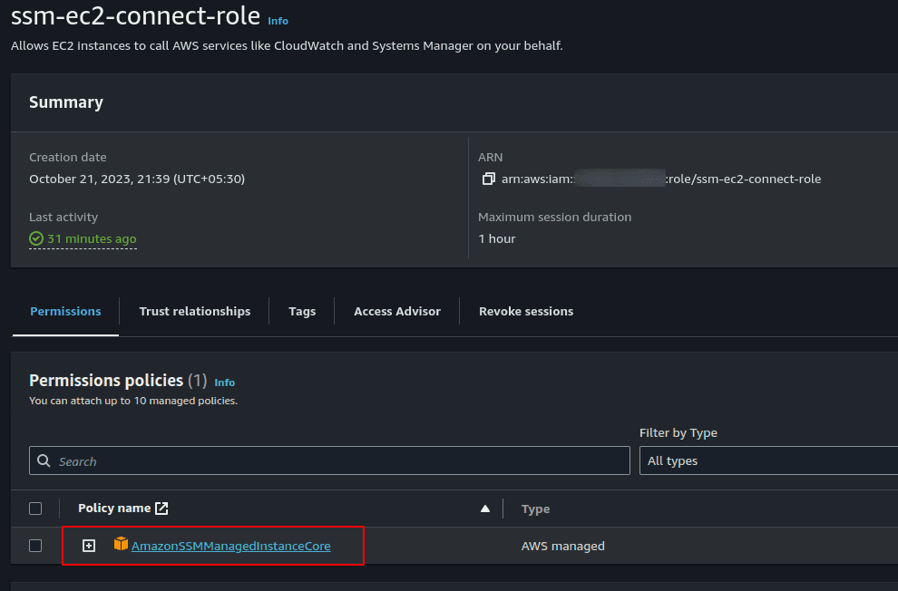Click the copy icon next to the role ARN
The height and width of the screenshot is (591, 898).
pos(489,179)
